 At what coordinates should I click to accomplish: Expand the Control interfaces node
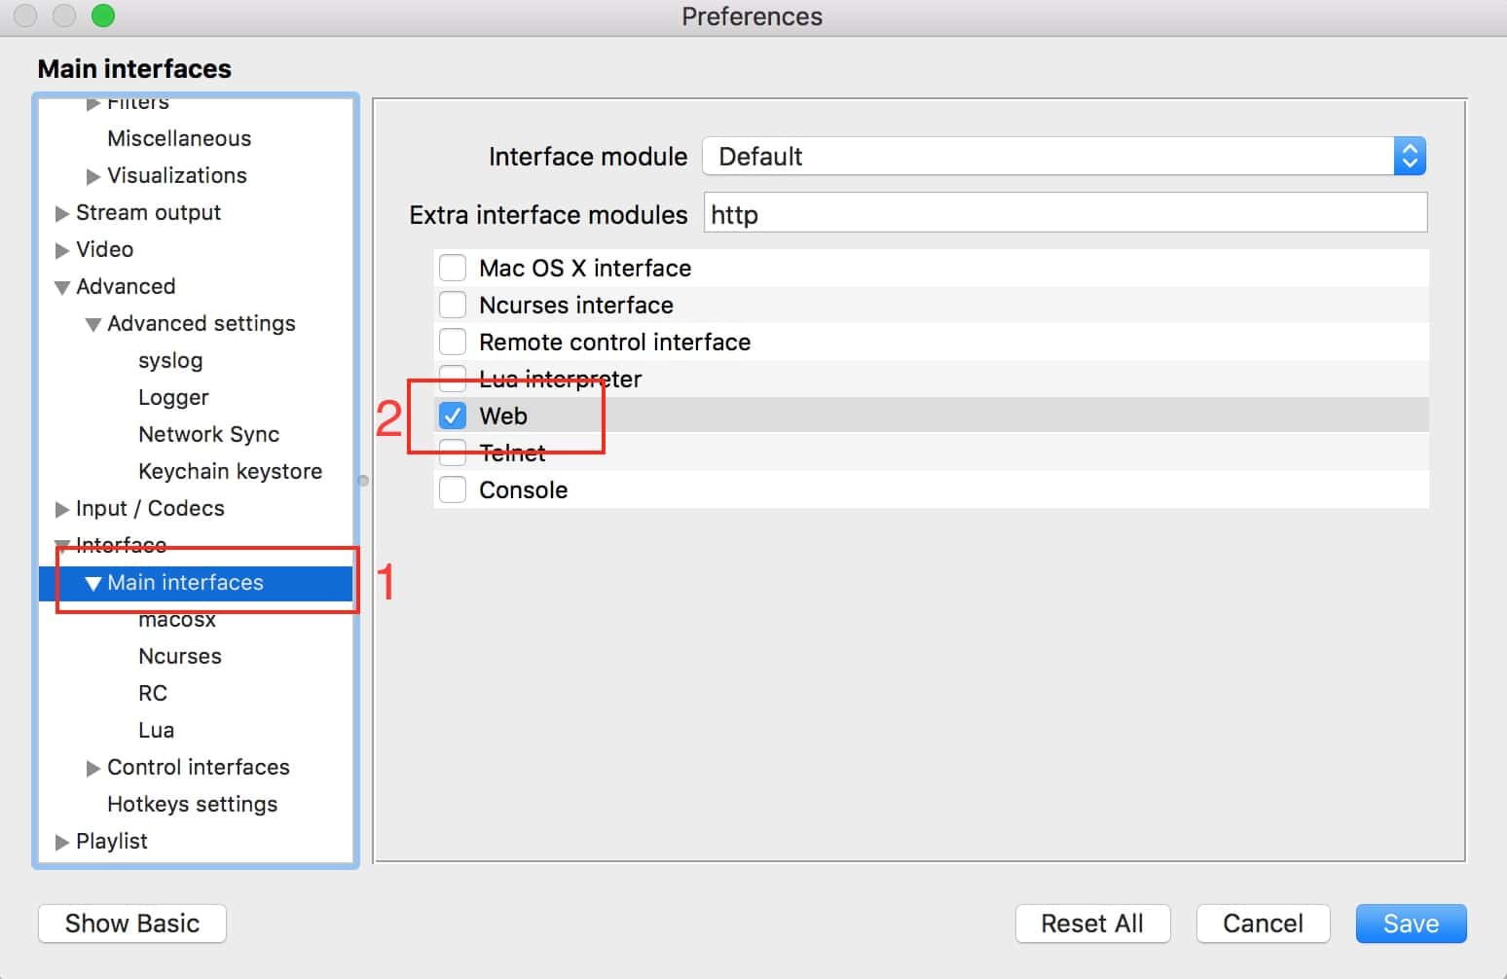coord(93,768)
